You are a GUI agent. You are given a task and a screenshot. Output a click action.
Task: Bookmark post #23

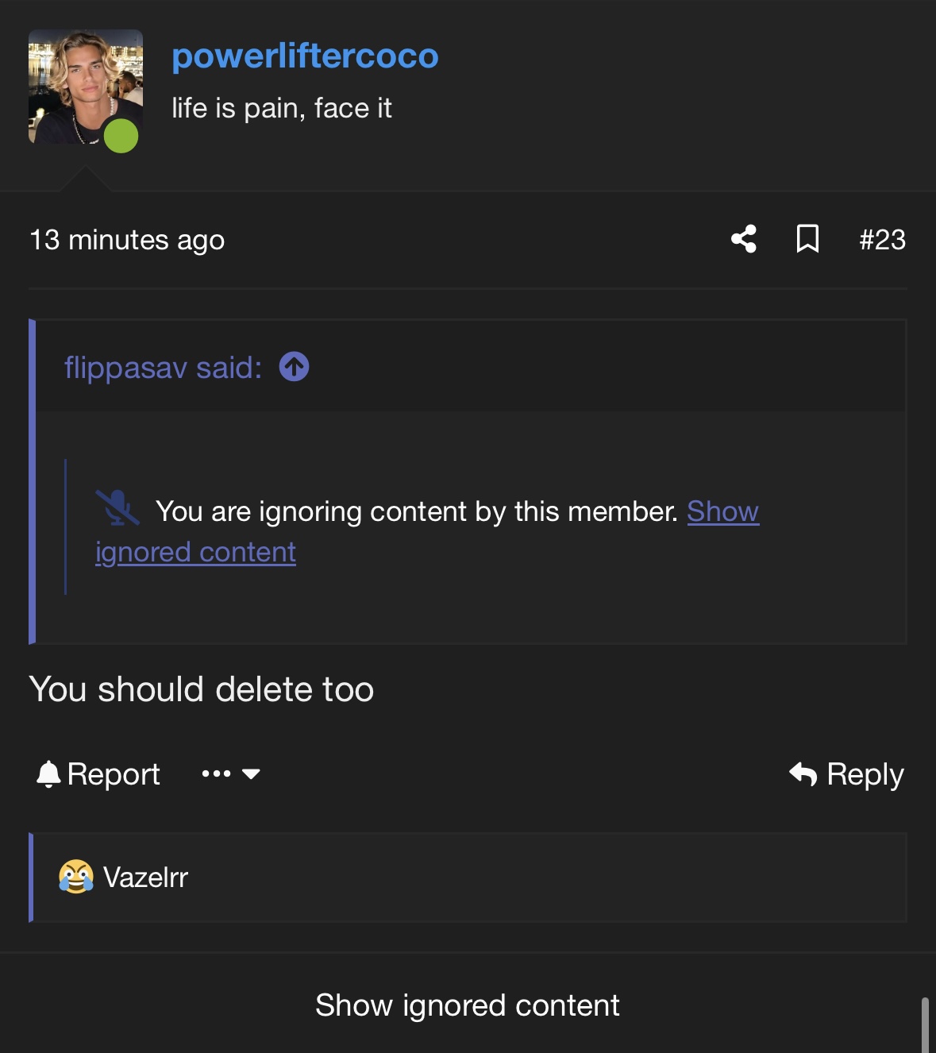tap(807, 239)
